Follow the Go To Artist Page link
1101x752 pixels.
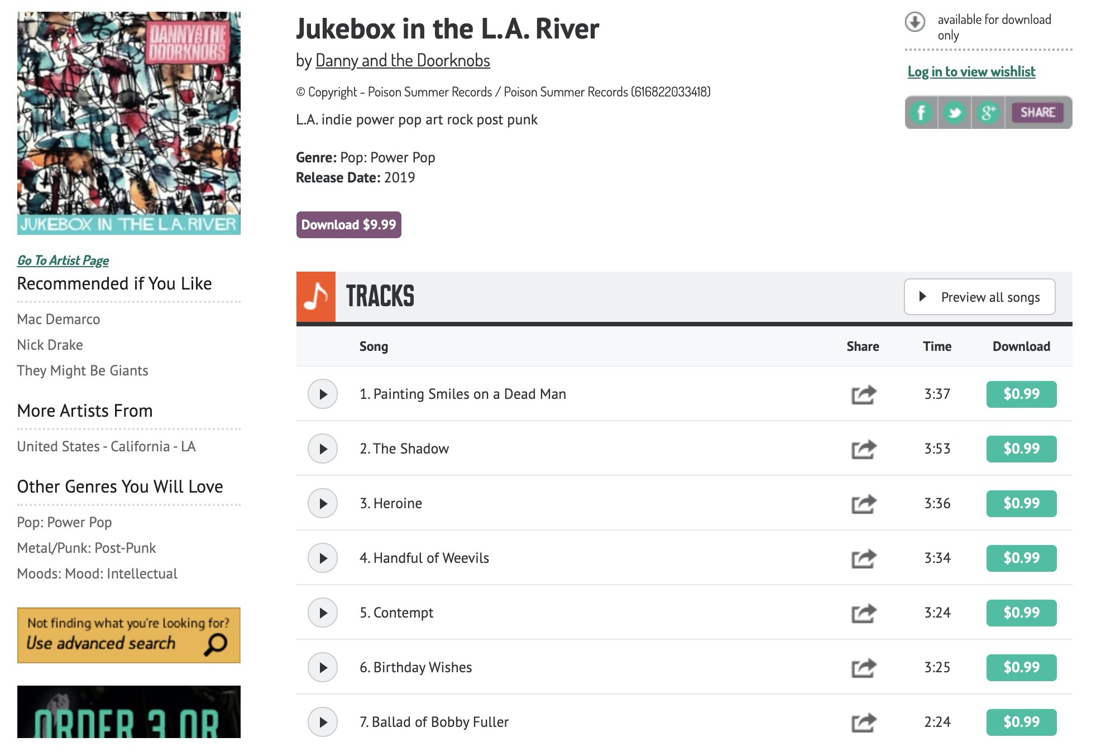[x=63, y=261]
